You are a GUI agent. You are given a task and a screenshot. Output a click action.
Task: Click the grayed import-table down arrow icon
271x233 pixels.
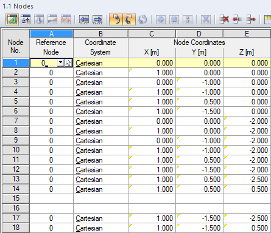tap(39, 19)
